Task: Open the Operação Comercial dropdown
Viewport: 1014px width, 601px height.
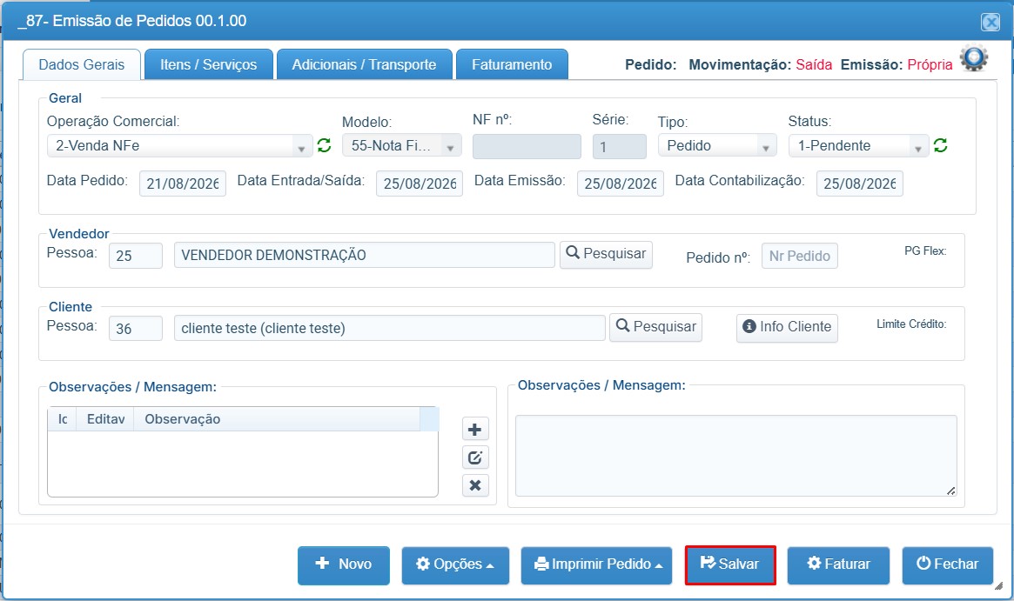Action: pos(180,146)
